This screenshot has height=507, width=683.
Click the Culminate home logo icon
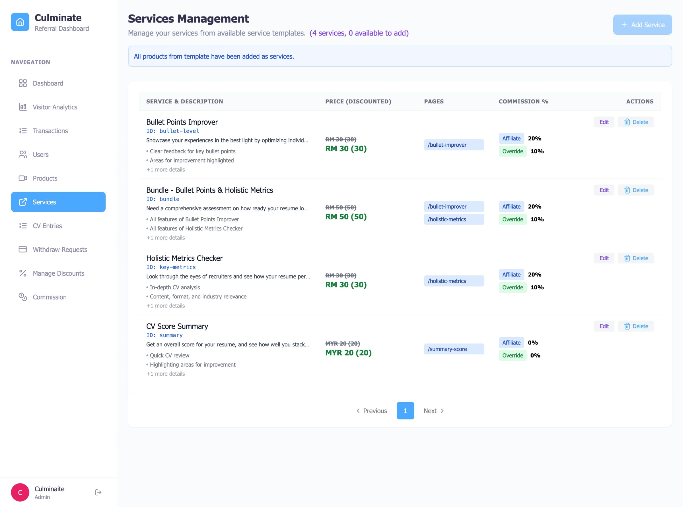tap(20, 22)
